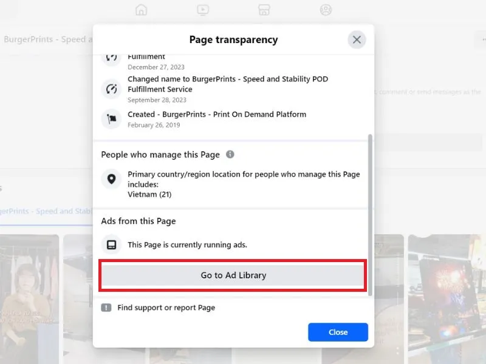Image resolution: width=486 pixels, height=364 pixels.
Task: Close the Page transparency dialog with X
Action: click(357, 39)
